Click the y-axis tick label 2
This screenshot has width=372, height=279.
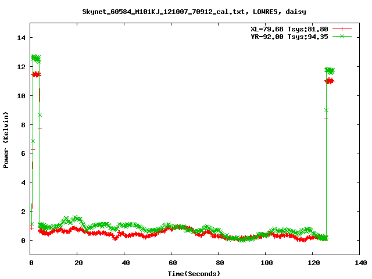point(23,212)
